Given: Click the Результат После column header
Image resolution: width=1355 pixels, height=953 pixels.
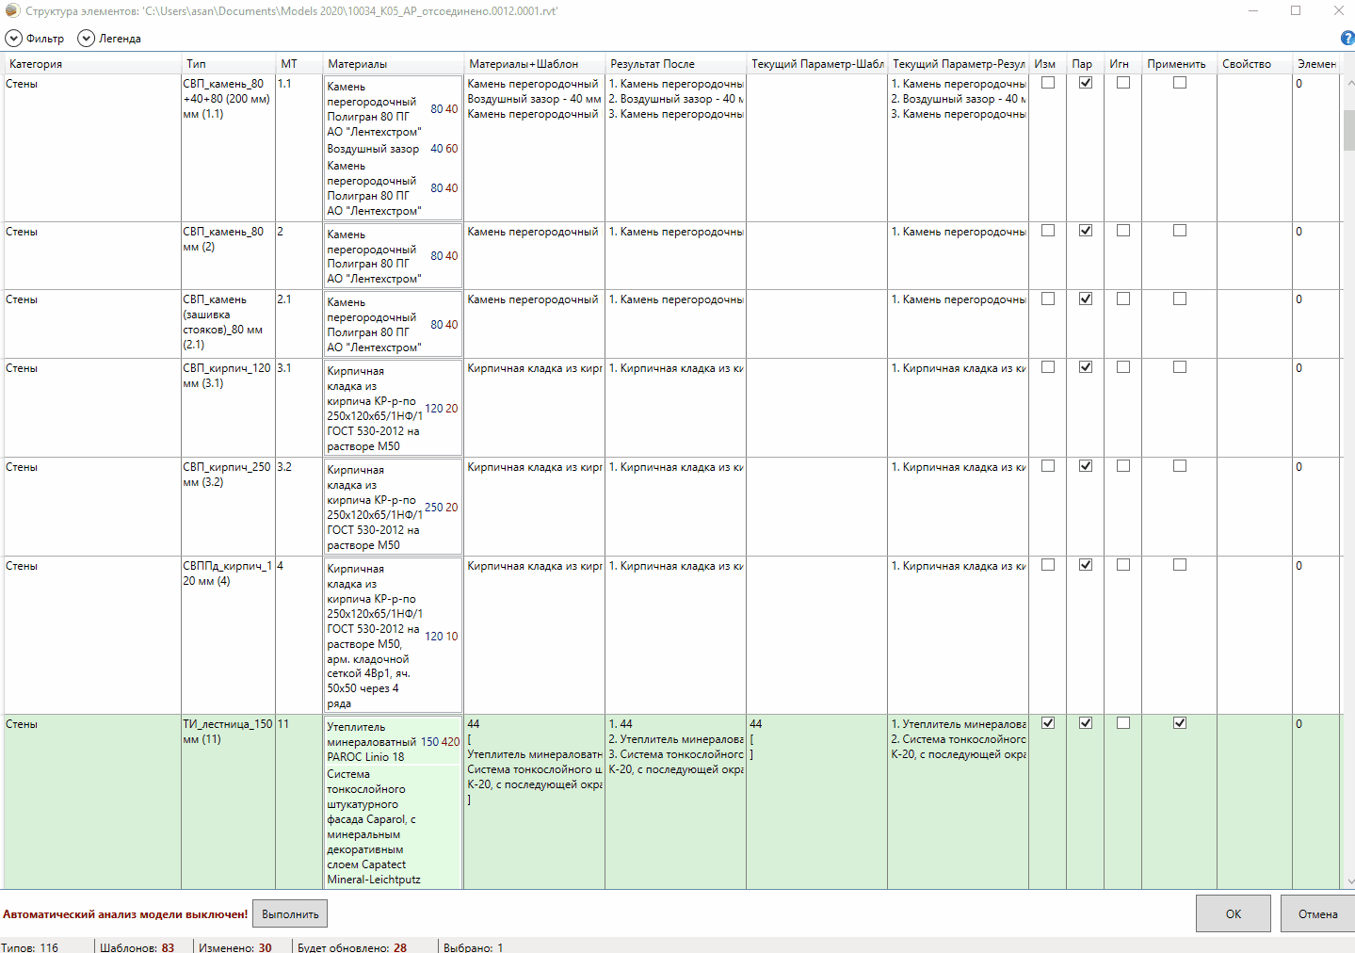Looking at the screenshot, I should pos(675,64).
